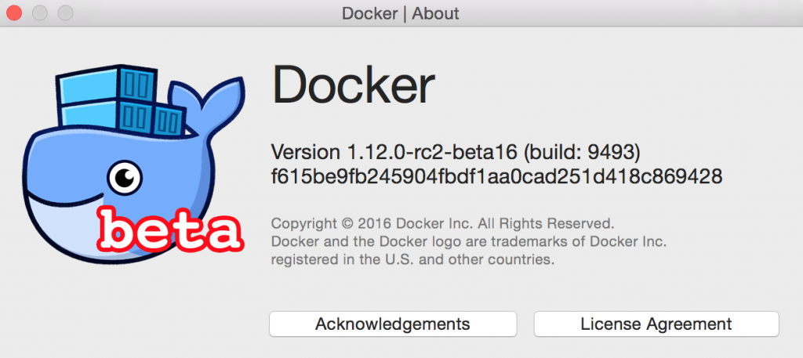
Task: Click the Docker whale beta logo
Action: 133,164
